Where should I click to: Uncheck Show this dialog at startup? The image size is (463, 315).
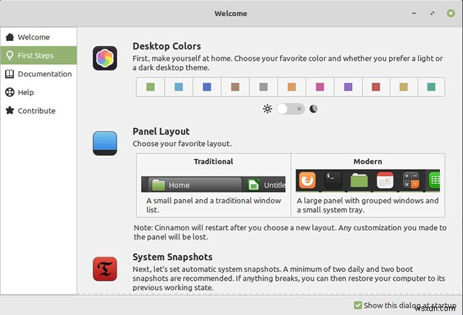point(358,305)
